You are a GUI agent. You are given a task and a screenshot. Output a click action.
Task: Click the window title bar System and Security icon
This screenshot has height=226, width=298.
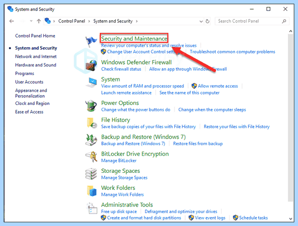tap(10, 9)
